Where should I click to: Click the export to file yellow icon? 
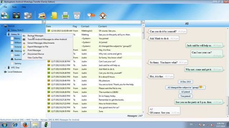click(54, 16)
